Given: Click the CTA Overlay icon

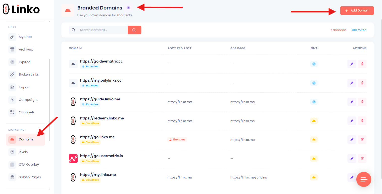Looking at the screenshot, I should point(12,165).
